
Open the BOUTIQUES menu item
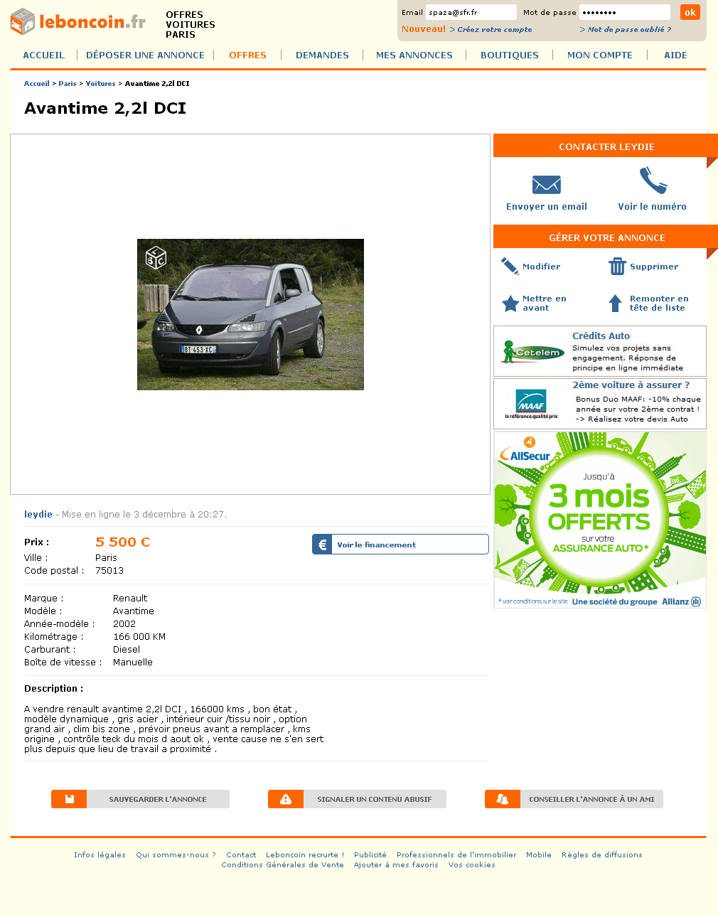[x=510, y=55]
